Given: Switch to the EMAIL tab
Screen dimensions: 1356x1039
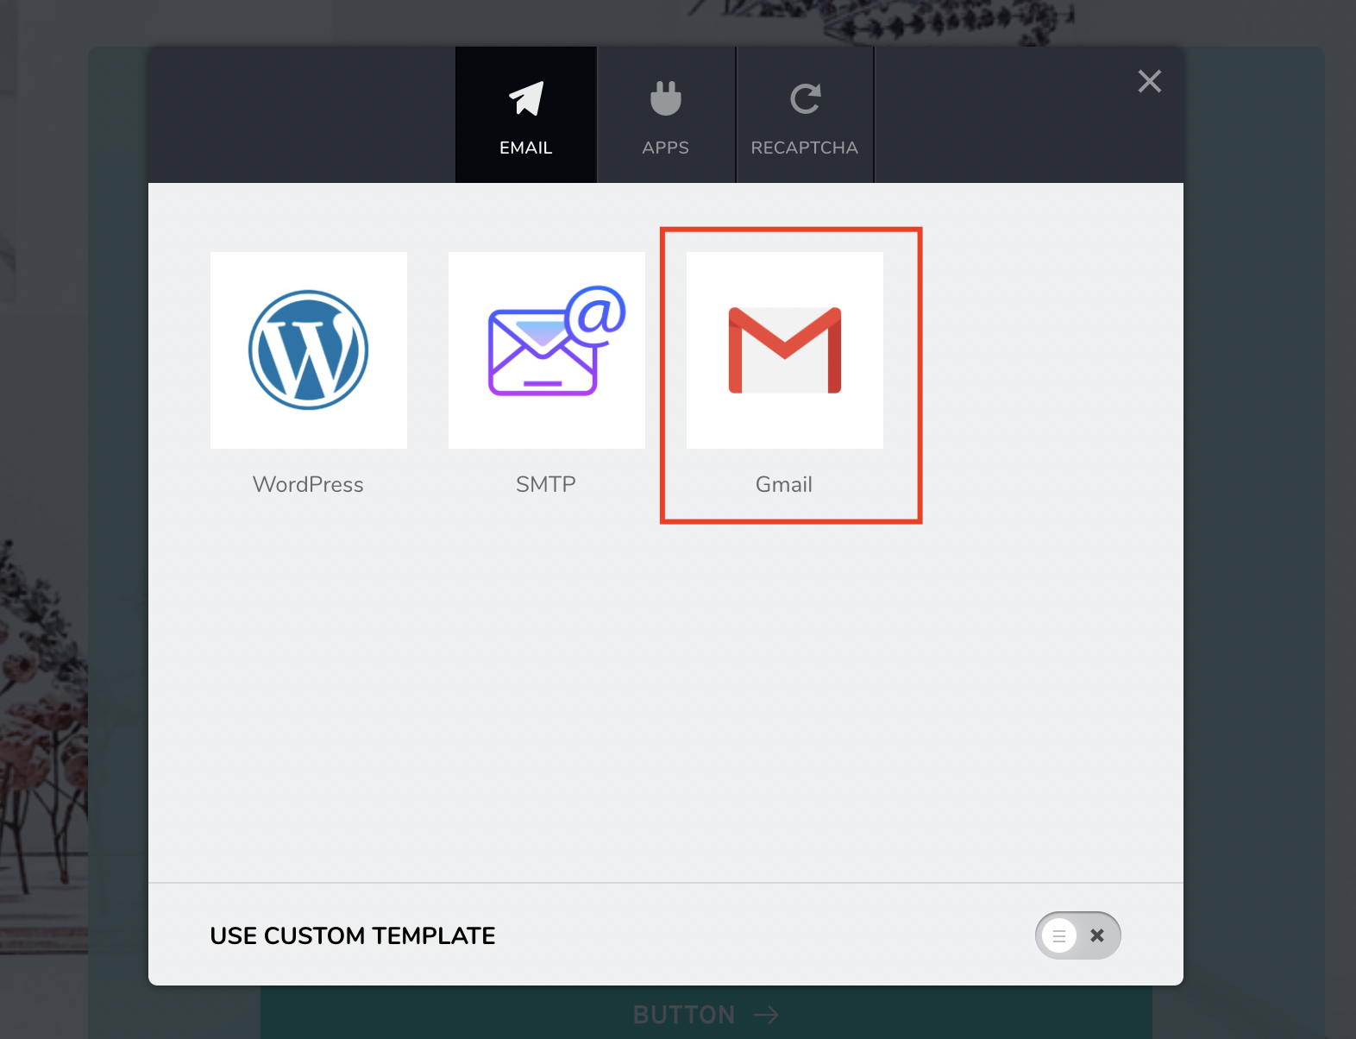Looking at the screenshot, I should click(526, 115).
